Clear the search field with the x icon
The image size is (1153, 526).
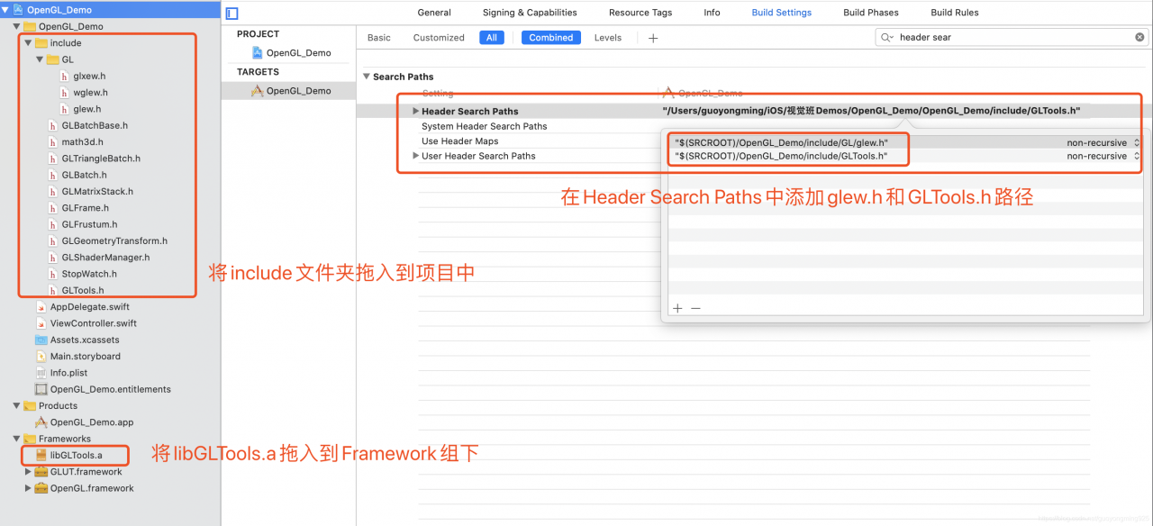tap(1139, 37)
